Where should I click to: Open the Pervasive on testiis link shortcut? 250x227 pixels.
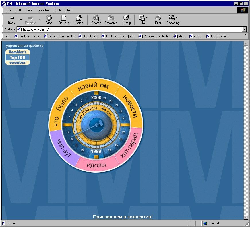(x=154, y=36)
